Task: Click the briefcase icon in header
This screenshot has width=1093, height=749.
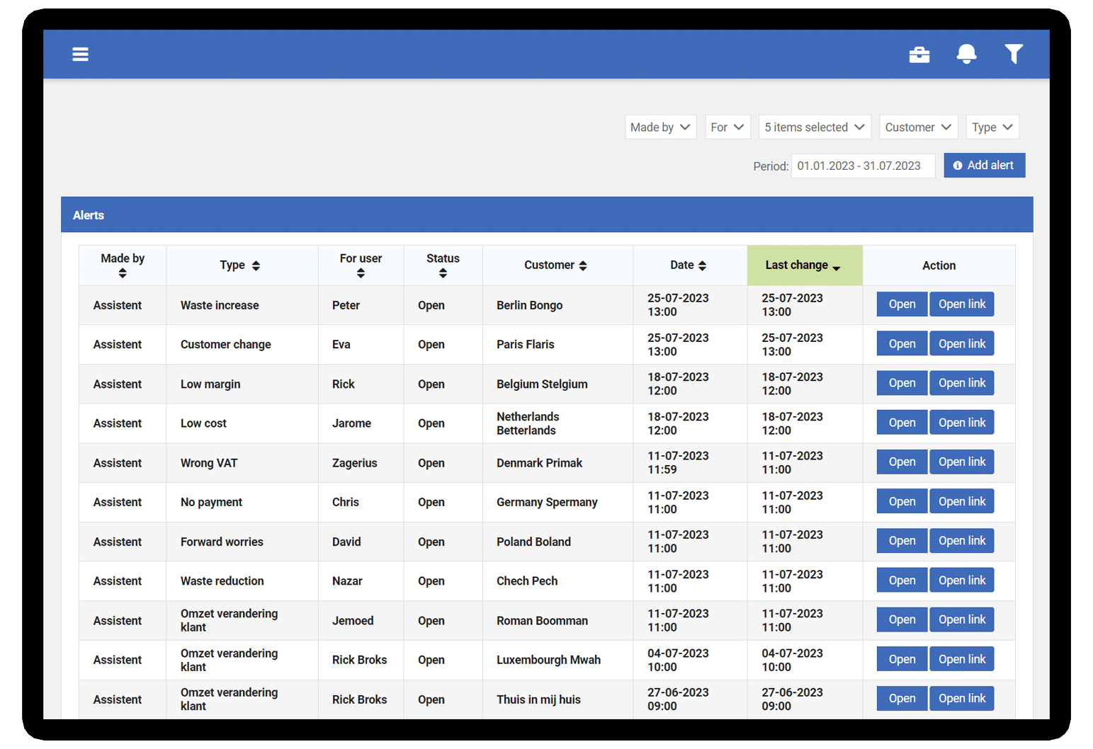Action: [919, 55]
